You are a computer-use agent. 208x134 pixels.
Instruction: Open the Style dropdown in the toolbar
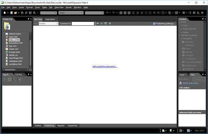coord(55,13)
